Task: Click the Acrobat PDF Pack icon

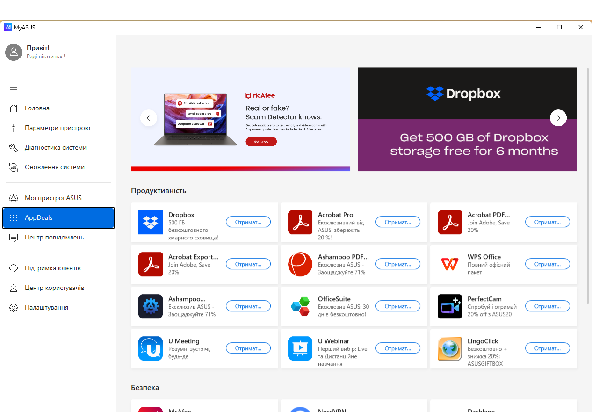Action: 450,222
